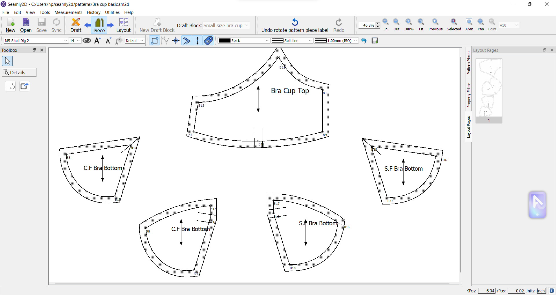556x295 pixels.
Task: Toggle the seam allowance display button
Action: pos(186,40)
